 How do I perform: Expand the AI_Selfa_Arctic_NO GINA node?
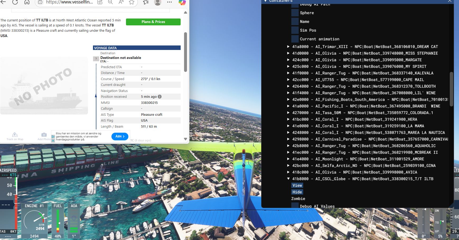[x=288, y=165]
